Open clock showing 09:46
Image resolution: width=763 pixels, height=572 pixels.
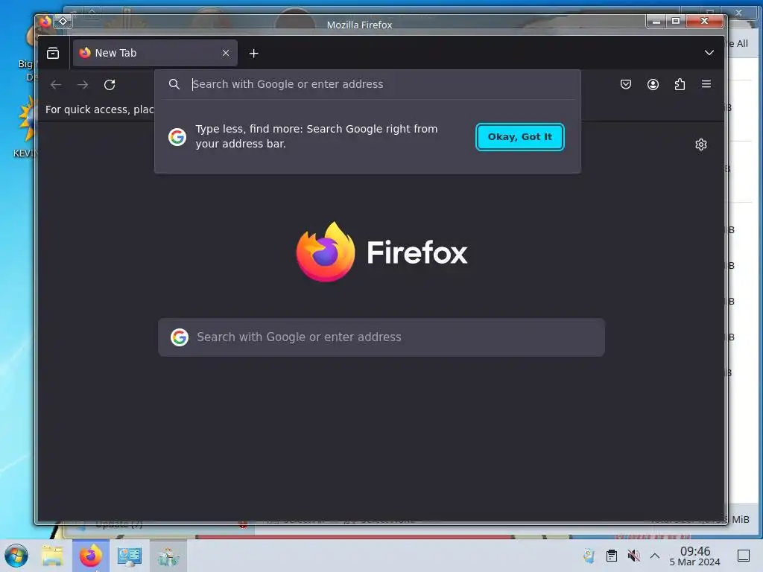[x=695, y=556]
